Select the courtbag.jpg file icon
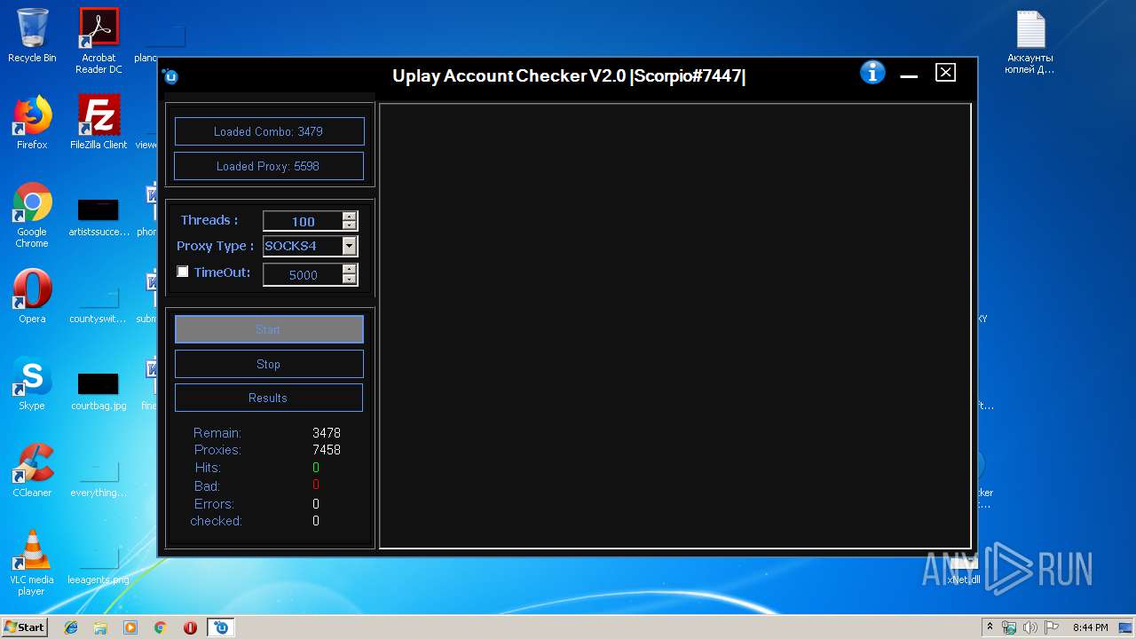Image resolution: width=1136 pixels, height=639 pixels. coord(99,390)
